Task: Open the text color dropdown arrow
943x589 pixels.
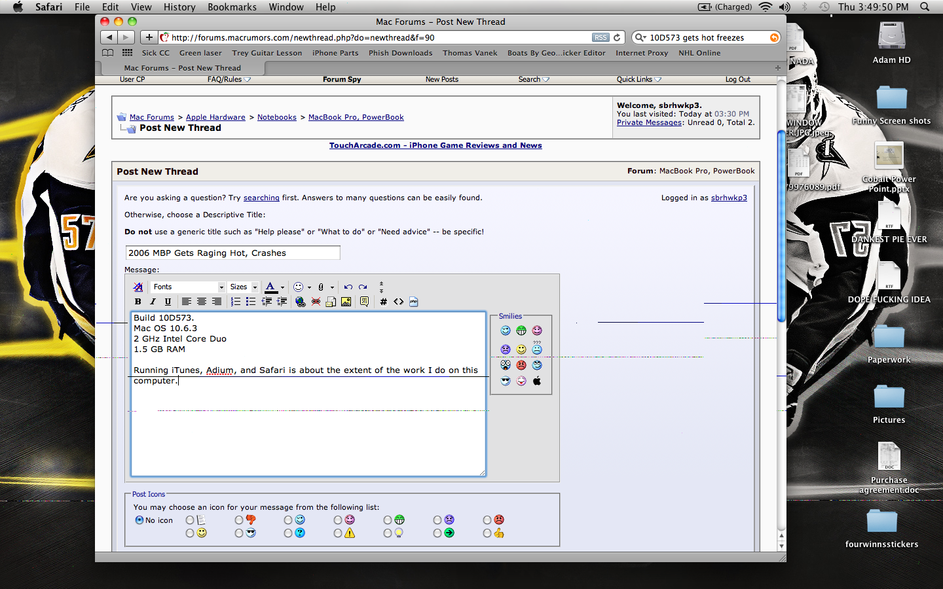Action: pyautogui.click(x=282, y=287)
